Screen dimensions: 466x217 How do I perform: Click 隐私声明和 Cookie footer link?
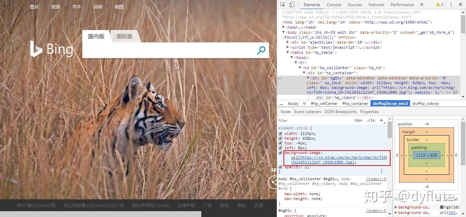coord(150,206)
